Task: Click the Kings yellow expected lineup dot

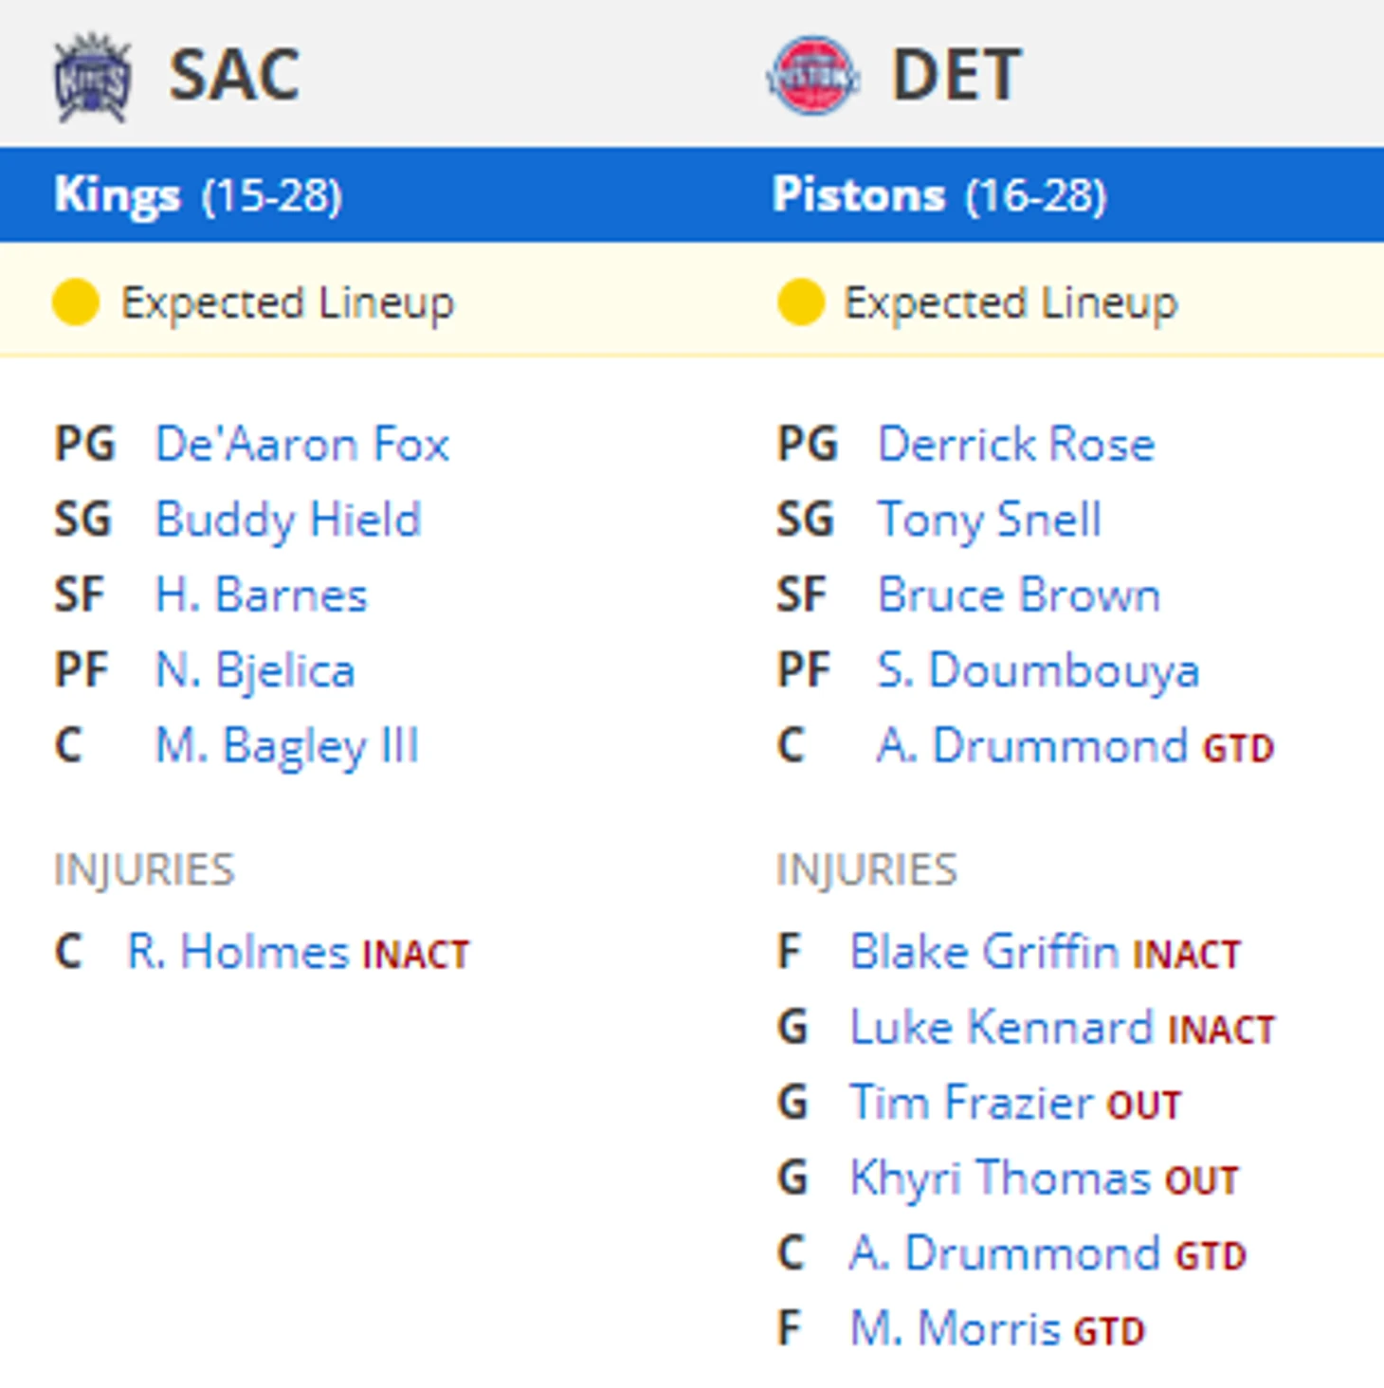Action: click(76, 302)
